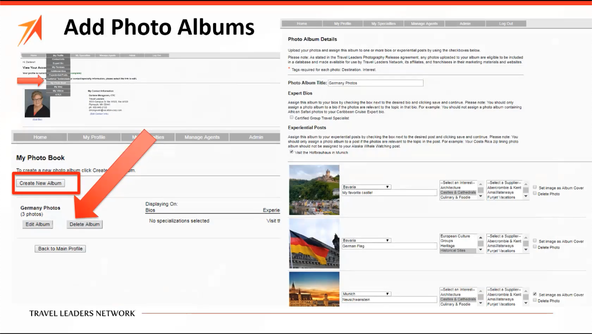The width and height of the screenshot is (592, 334).
Task: Click the Photo Album Title input field
Action: click(x=376, y=83)
